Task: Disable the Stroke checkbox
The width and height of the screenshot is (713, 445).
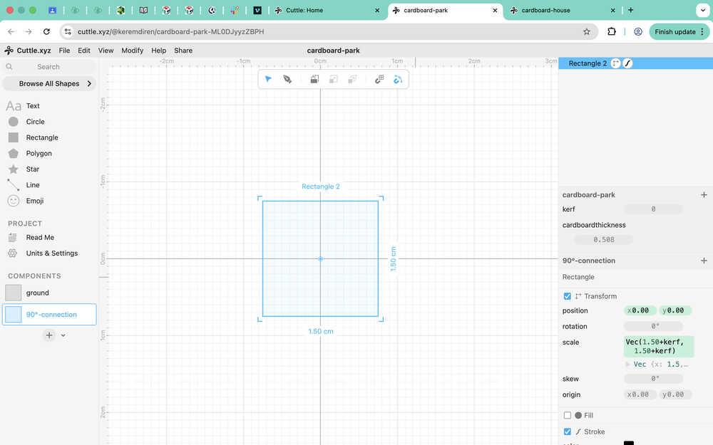Action: [567, 432]
